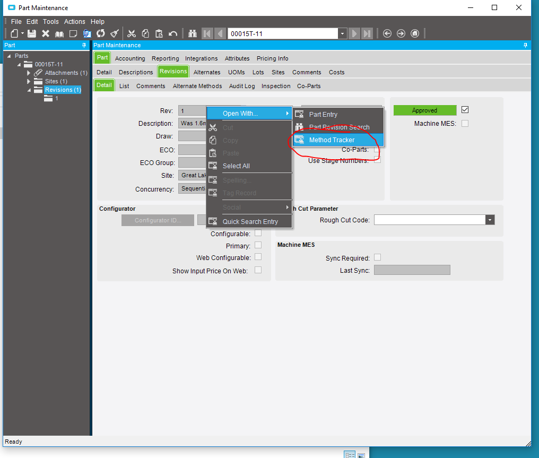Open the Co-Parts sub-tab

tap(309, 86)
